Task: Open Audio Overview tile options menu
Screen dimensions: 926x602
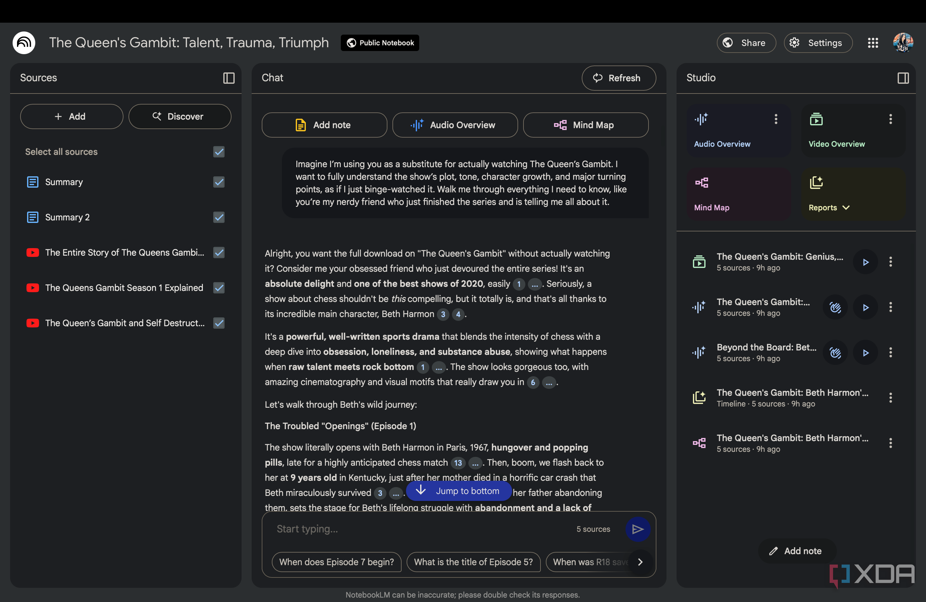Action: point(776,119)
